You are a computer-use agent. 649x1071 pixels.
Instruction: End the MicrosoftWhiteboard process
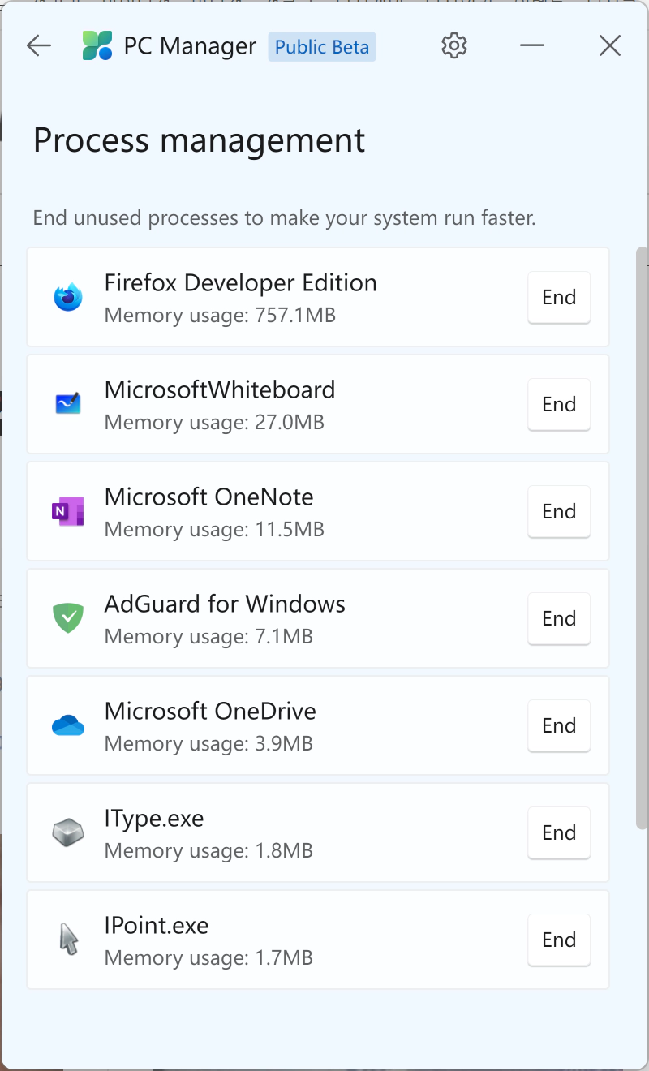[x=559, y=405]
